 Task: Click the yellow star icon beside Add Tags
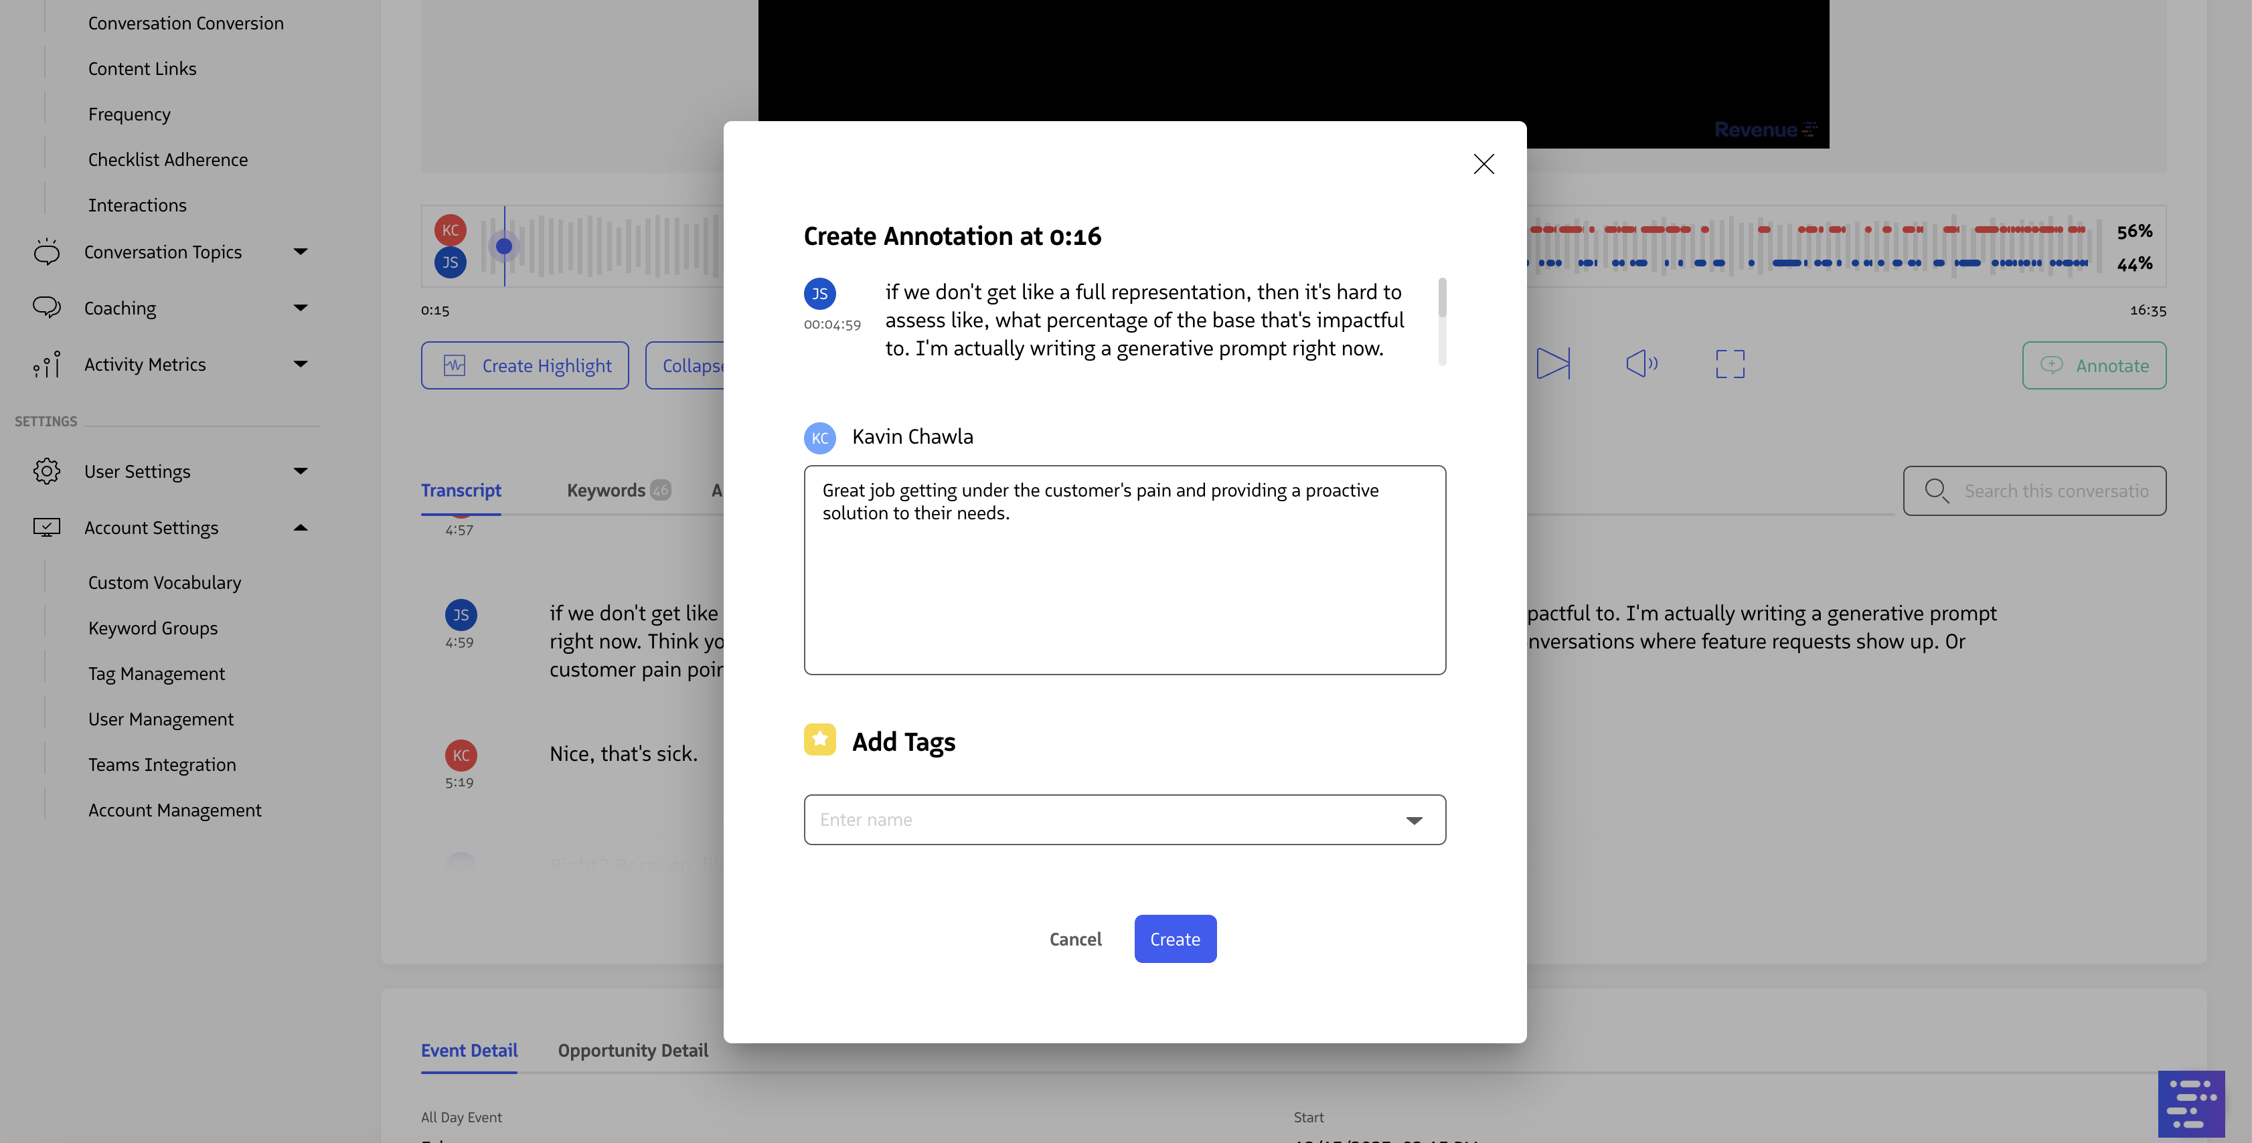(820, 739)
